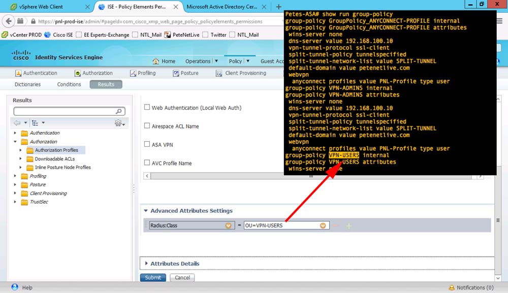Add a new advanced attribute row
Viewport: 508px width, 293px height.
348,225
